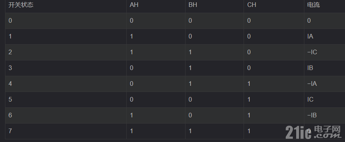Screen dimensions: 345x142
Task: Select the −IB current cell
Action: click(x=312, y=115)
